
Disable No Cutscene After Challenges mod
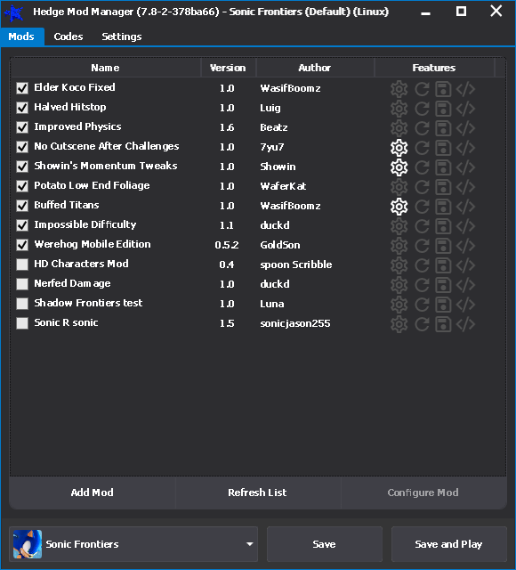pos(22,147)
